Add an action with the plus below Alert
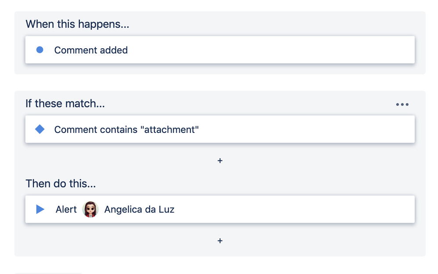This screenshot has height=274, width=438. pos(220,241)
